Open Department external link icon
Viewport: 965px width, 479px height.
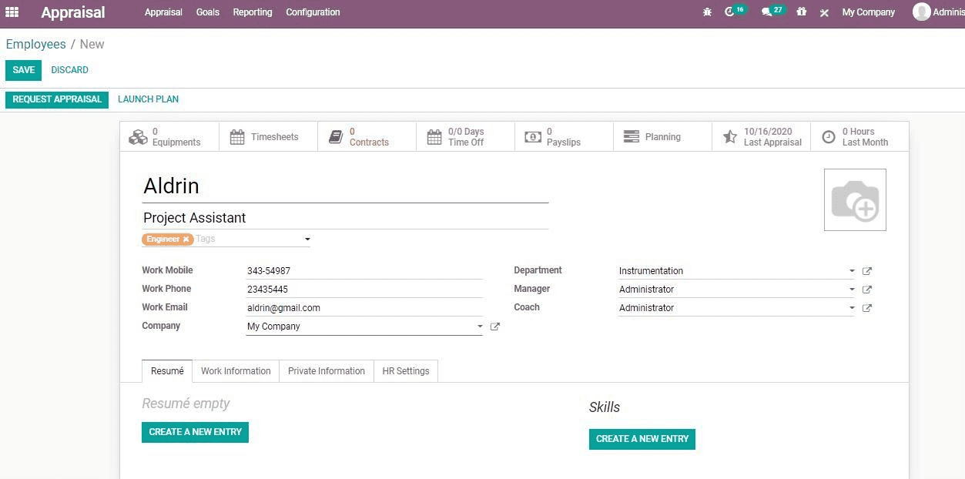click(867, 271)
